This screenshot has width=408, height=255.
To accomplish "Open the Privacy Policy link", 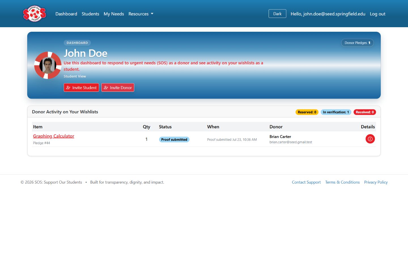I will click(376, 182).
